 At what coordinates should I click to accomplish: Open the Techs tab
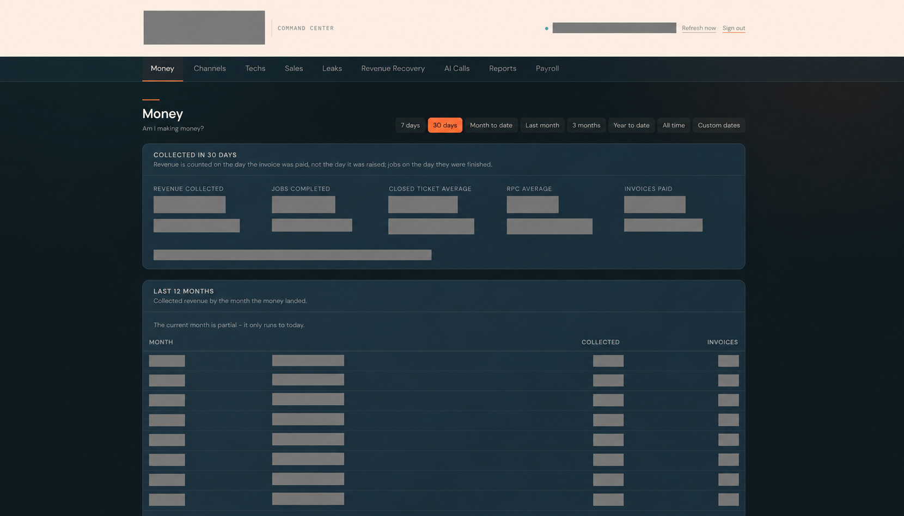(255, 69)
